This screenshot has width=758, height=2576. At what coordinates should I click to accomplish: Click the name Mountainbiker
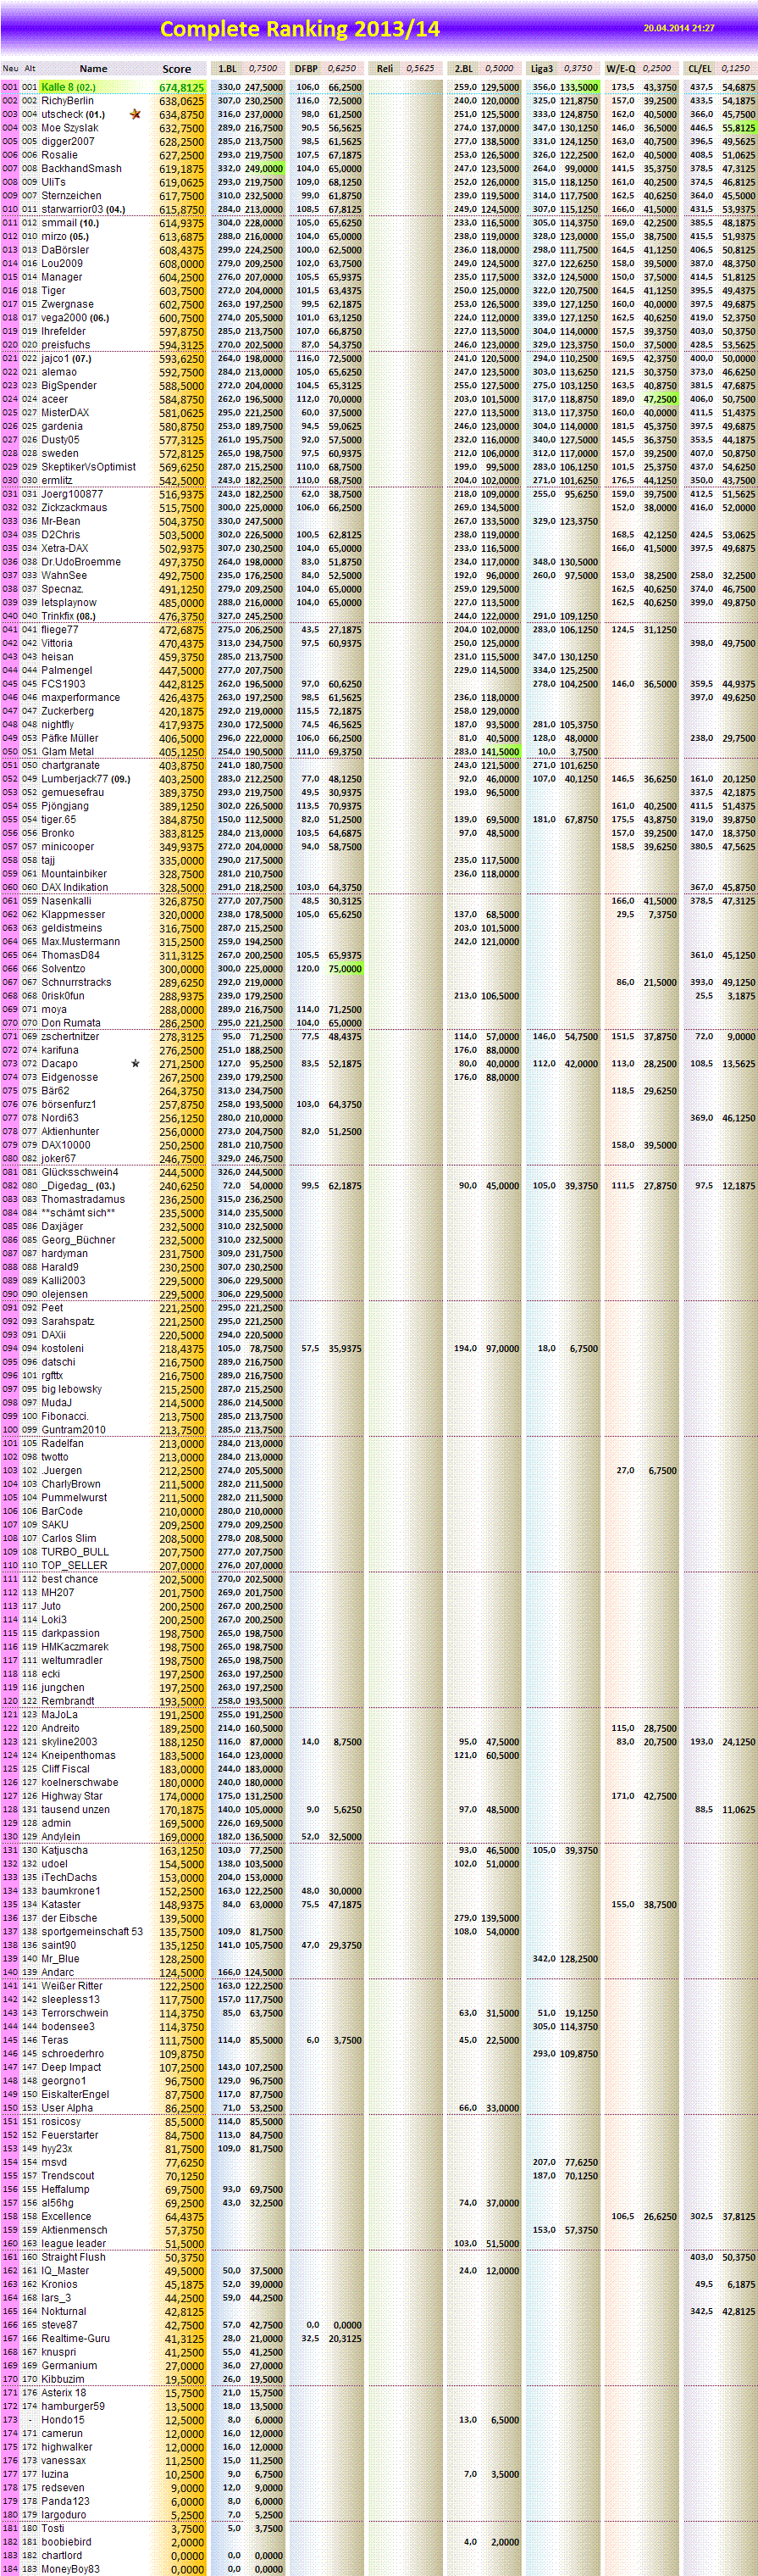click(75, 873)
